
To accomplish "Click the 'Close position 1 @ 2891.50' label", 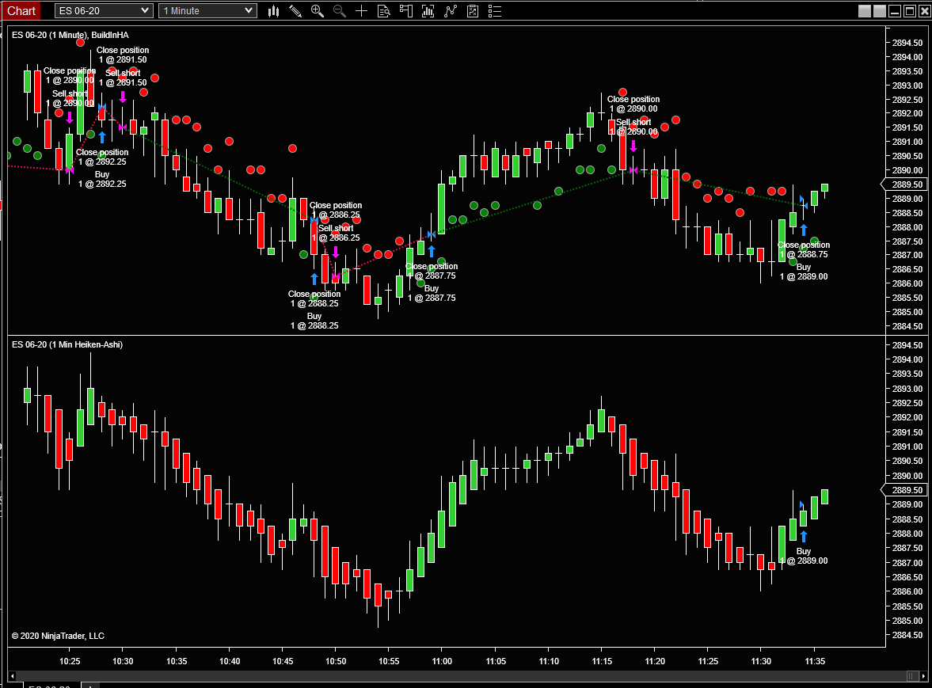I will [123, 55].
